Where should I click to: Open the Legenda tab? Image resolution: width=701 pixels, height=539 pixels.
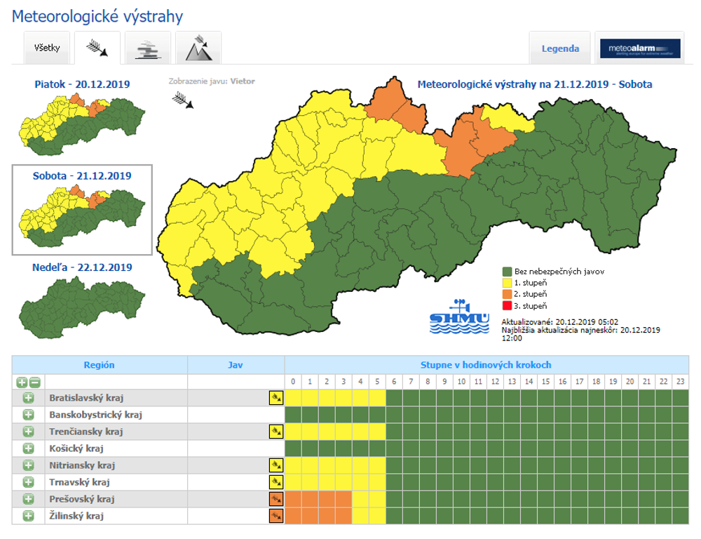tap(560, 48)
